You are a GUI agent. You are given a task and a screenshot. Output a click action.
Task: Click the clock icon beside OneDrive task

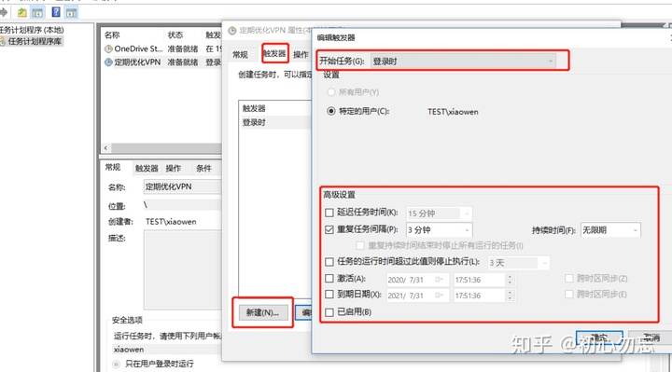coord(108,48)
